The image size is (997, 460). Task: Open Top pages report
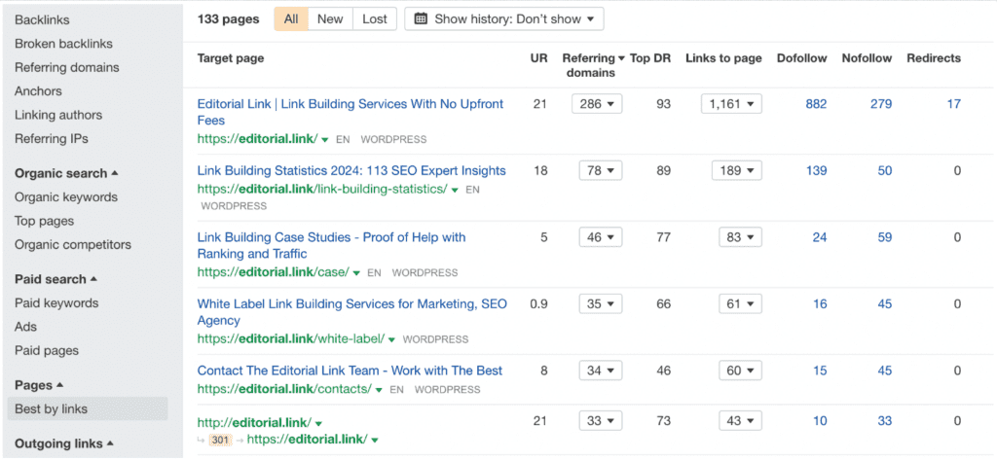45,221
